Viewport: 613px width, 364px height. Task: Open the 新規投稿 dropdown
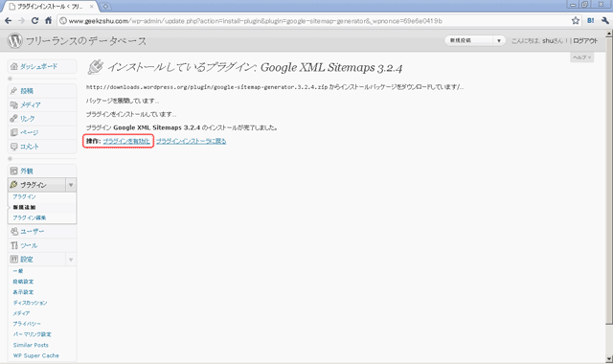click(475, 40)
